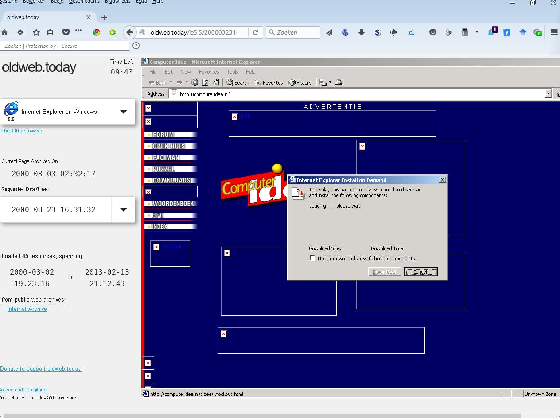Open Firefox Geschiedenis menu
Screen dimensions: 560x418
click(84, 2)
